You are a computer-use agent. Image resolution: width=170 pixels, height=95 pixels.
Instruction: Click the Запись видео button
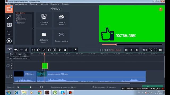[x=61, y=20]
